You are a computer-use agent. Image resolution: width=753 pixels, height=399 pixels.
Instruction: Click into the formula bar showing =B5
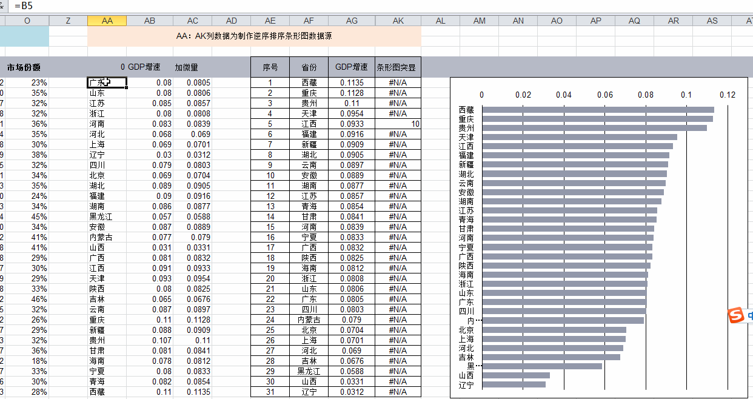coord(383,6)
